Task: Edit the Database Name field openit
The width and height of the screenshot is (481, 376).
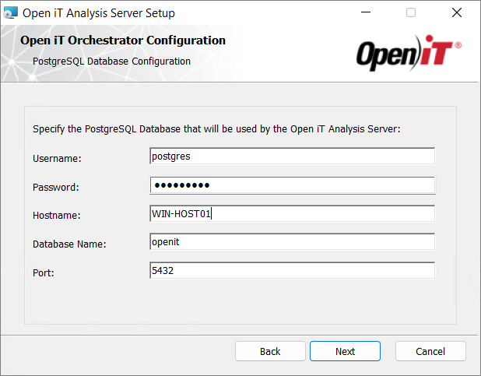Action: pos(293,242)
